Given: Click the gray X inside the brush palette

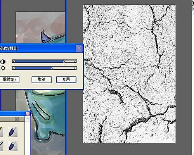Looking at the screenshot, I should tap(17, 119).
